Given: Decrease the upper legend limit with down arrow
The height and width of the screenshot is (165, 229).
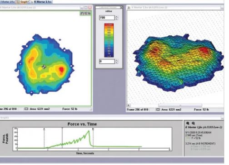Looking at the screenshot, I should click(116, 19).
